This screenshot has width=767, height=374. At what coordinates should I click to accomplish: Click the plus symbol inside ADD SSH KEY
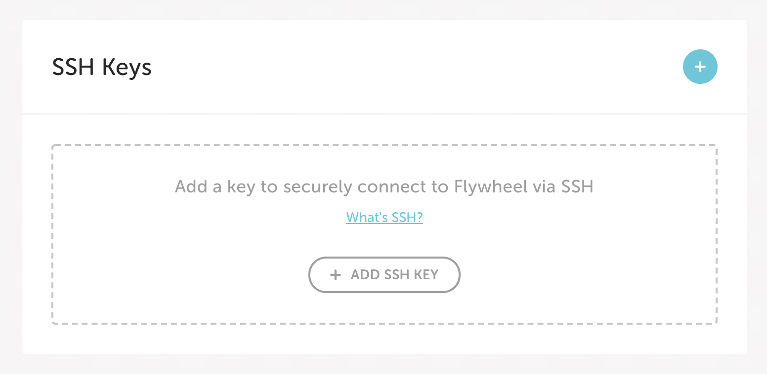pos(336,274)
